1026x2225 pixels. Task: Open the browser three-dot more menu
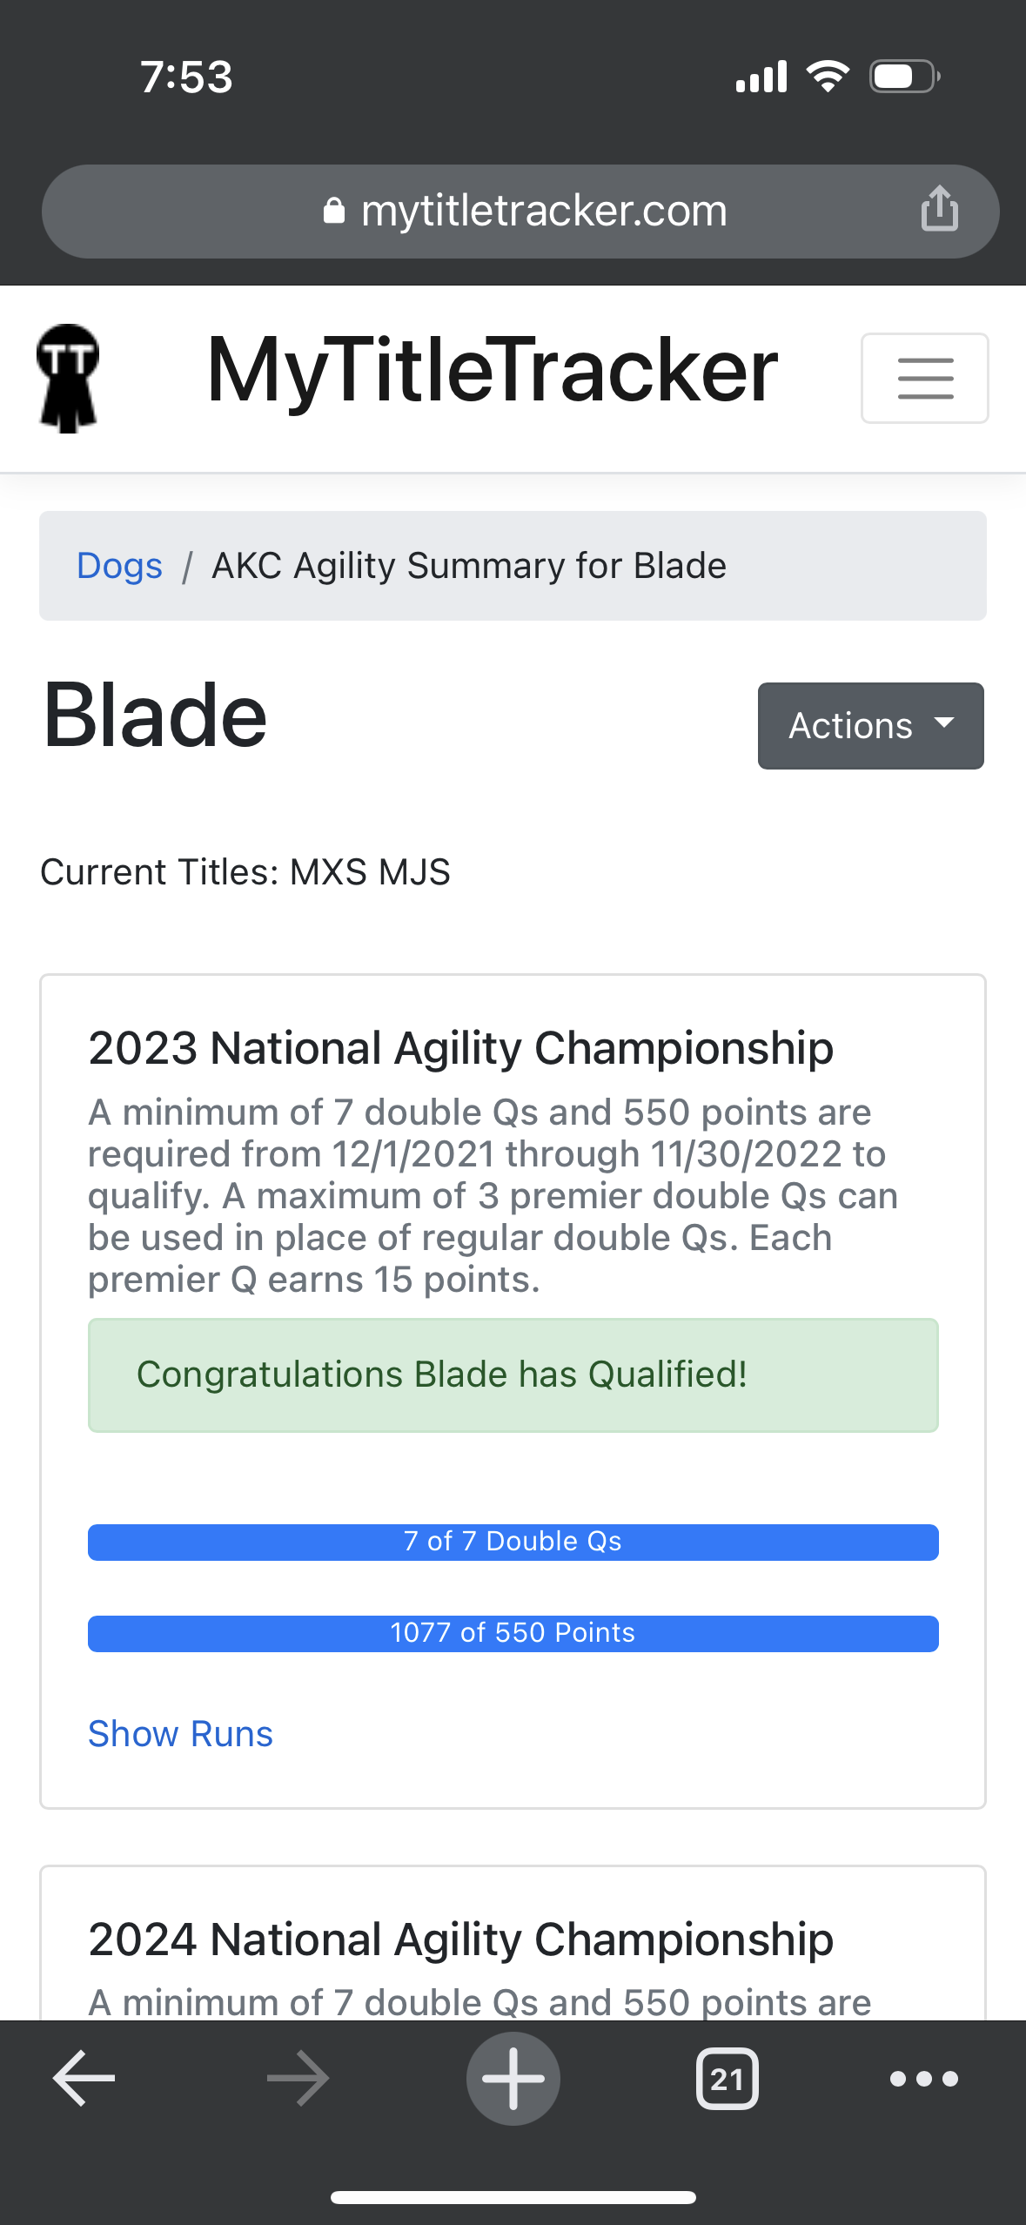[923, 2078]
